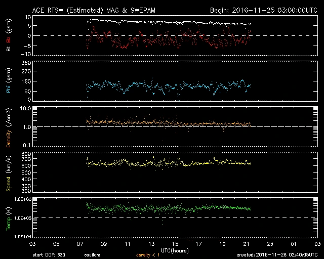This screenshot has width=324, height=259.
Task: Click the '21' hour tick label
Action: (247, 244)
